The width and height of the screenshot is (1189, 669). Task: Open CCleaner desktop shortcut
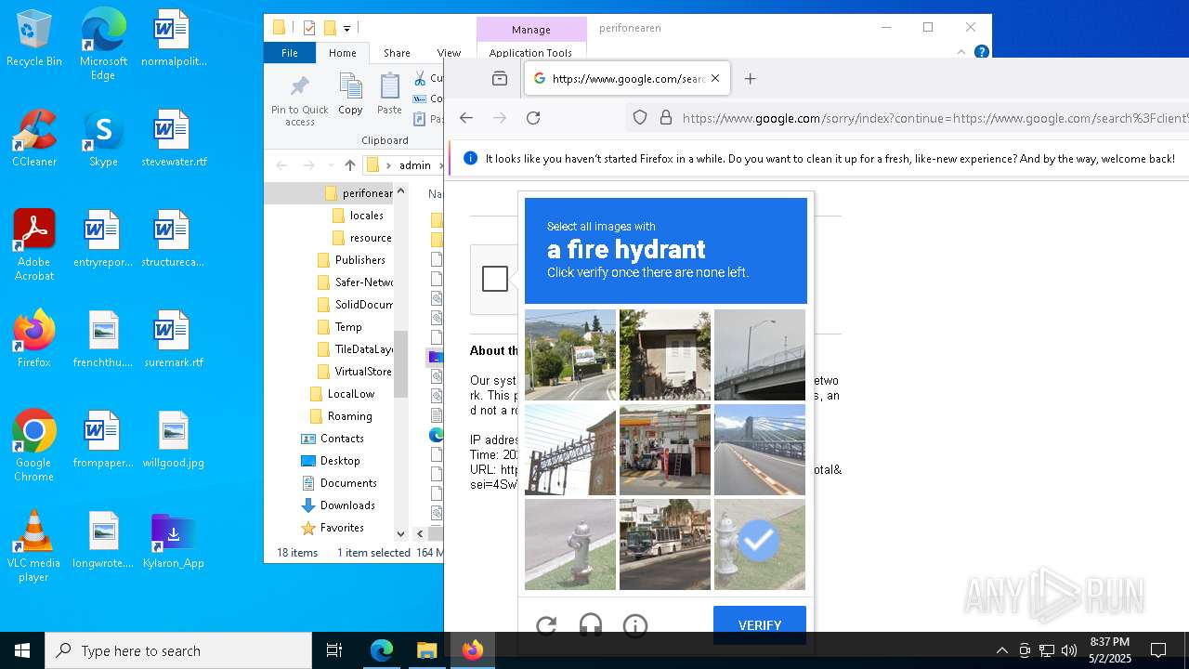pos(34,138)
